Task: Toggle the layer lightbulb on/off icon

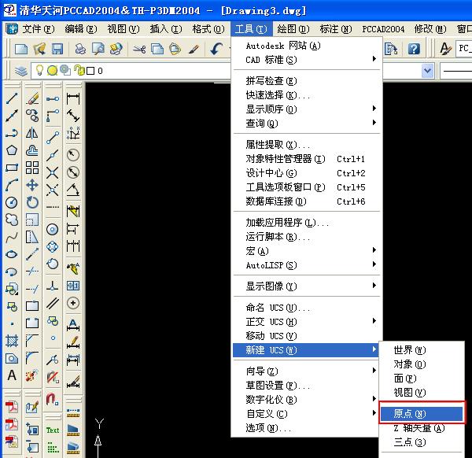Action: coord(39,70)
